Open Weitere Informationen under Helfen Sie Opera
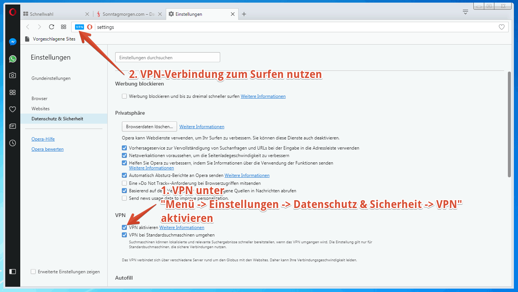The image size is (518, 292). pos(152,168)
